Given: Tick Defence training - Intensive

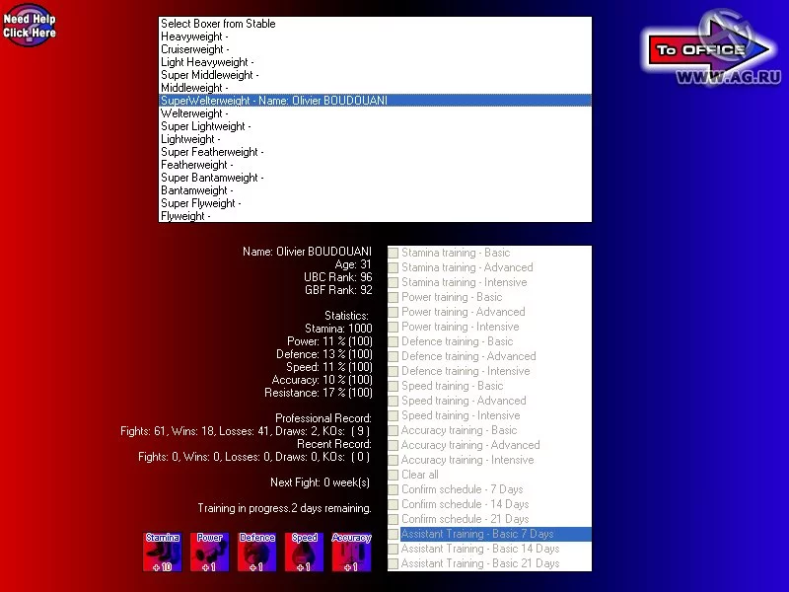Looking at the screenshot, I should point(394,371).
